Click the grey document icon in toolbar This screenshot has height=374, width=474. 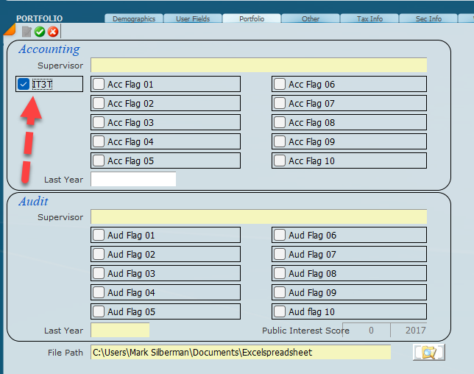point(26,32)
